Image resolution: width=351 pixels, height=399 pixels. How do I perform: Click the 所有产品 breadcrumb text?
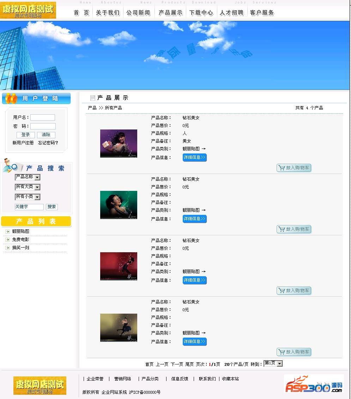[x=113, y=108]
